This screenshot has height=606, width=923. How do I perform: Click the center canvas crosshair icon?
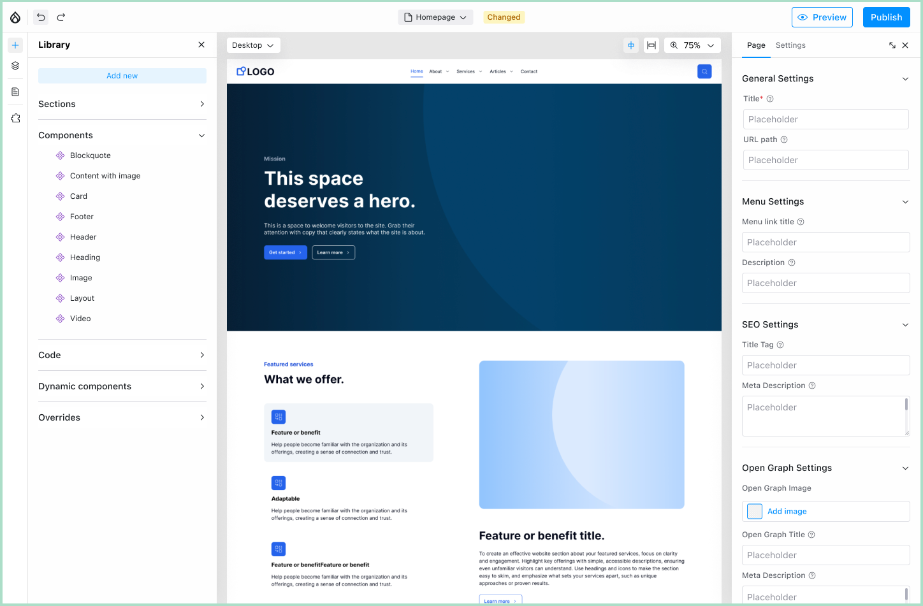[631, 45]
